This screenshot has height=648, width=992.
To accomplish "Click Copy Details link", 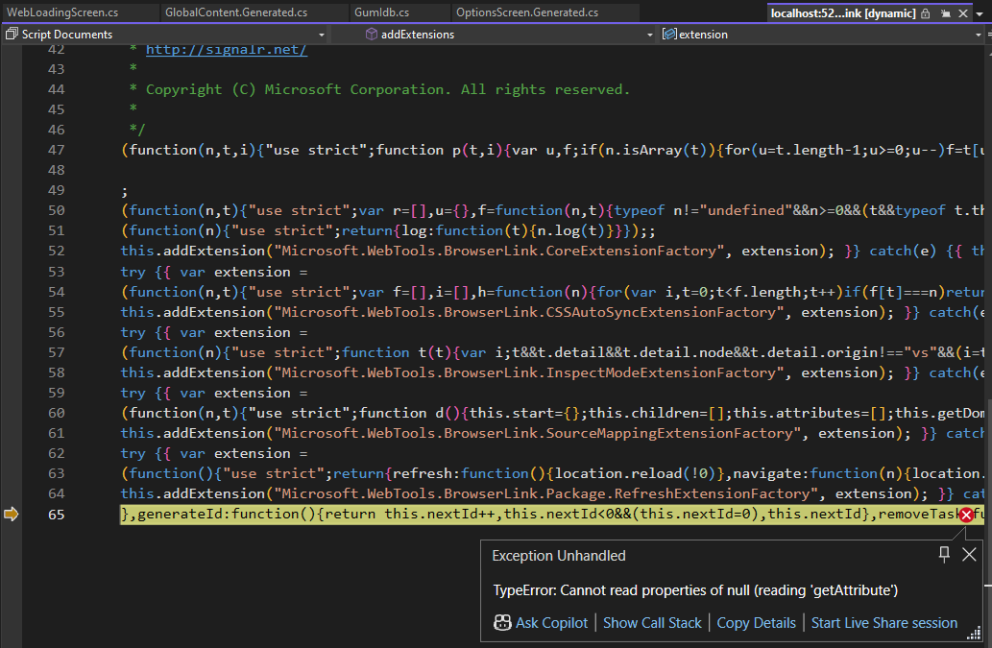I will pos(756,623).
